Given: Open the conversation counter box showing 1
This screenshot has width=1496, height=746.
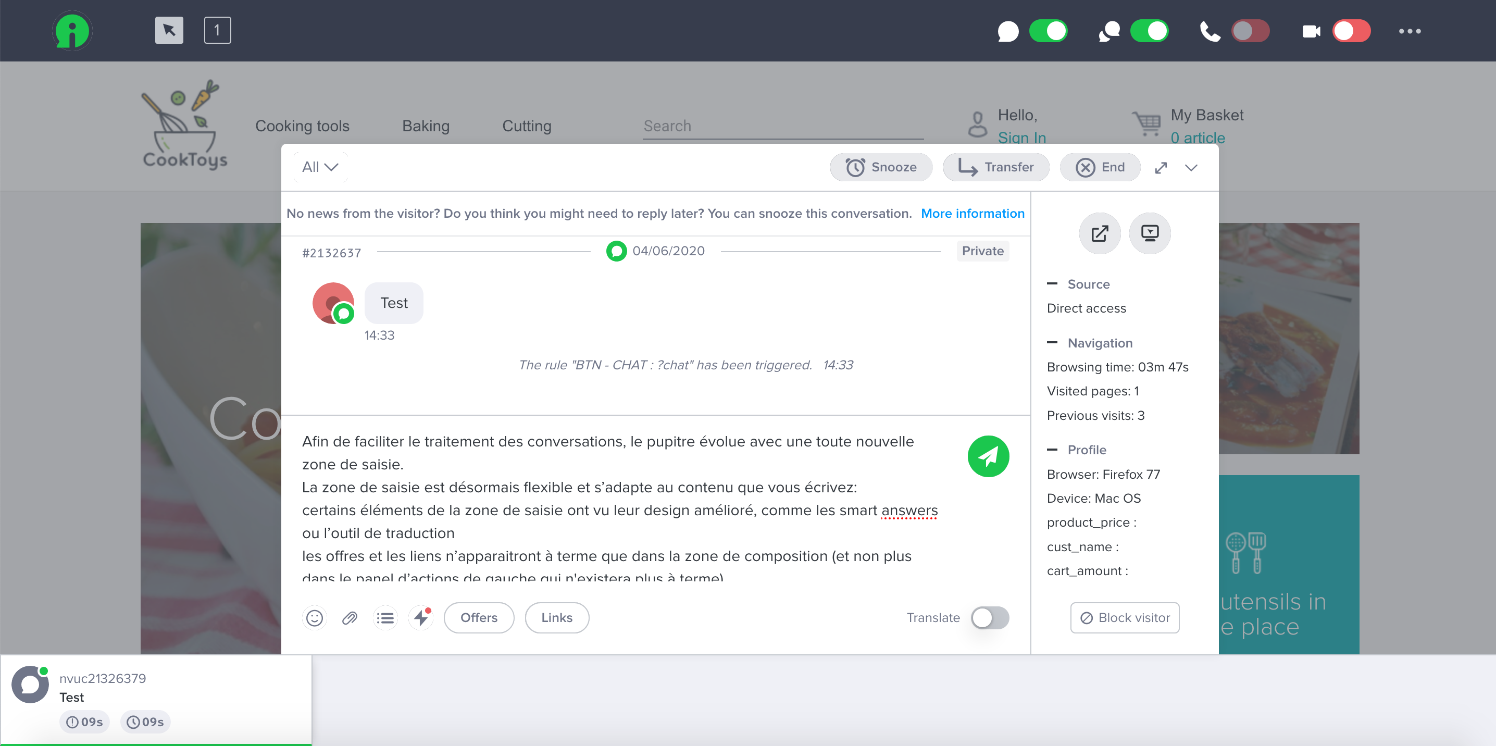Looking at the screenshot, I should pyautogui.click(x=218, y=30).
